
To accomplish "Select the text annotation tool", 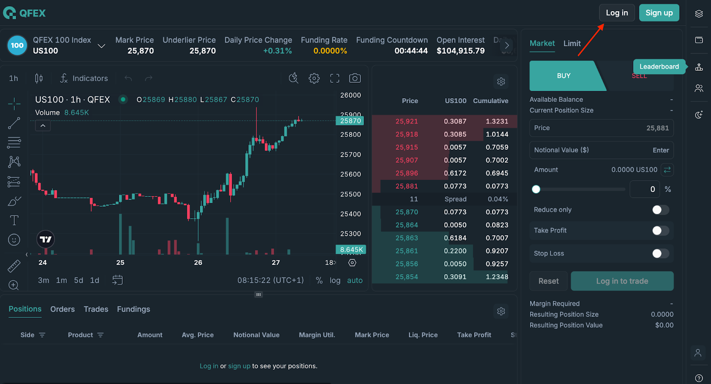I will click(x=14, y=220).
